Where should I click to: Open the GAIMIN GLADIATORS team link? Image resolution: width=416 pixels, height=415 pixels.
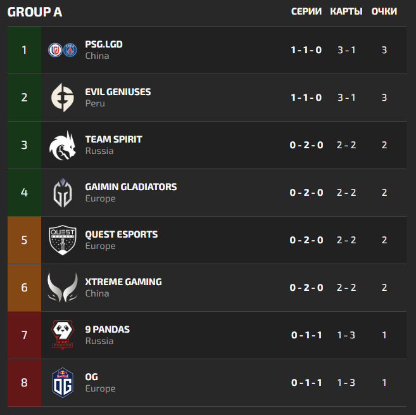(131, 187)
